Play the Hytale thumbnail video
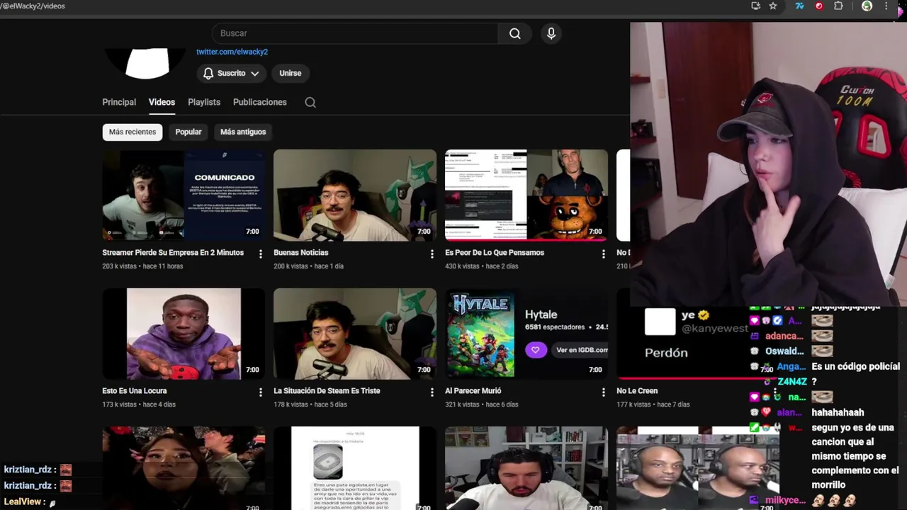 pos(526,334)
